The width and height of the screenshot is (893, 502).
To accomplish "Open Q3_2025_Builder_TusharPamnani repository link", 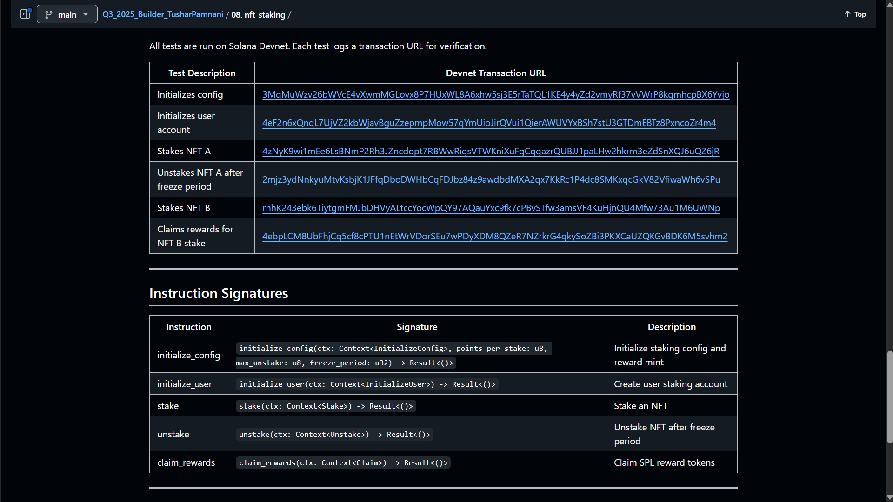I will click(x=163, y=14).
